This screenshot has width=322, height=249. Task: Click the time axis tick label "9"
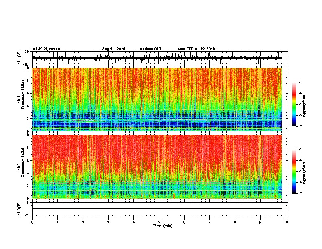point(260,222)
